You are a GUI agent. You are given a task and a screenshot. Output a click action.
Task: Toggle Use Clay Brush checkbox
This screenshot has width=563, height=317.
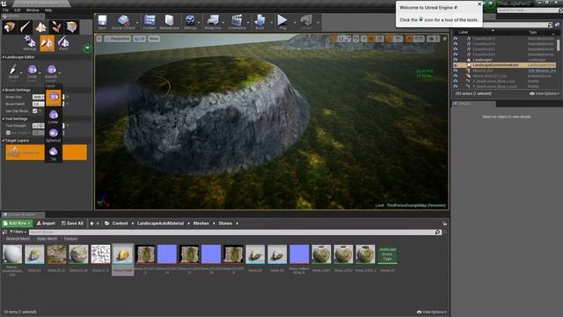click(x=35, y=111)
